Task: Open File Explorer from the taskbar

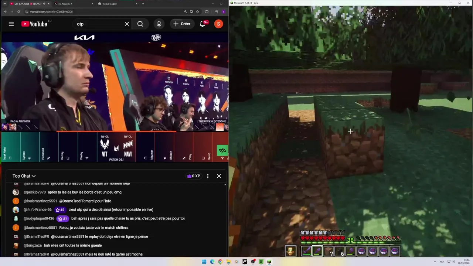Action: 228,262
